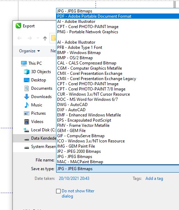
Task: Choose DOC - MS Word for Windows 6/7
Action: coord(118,99)
